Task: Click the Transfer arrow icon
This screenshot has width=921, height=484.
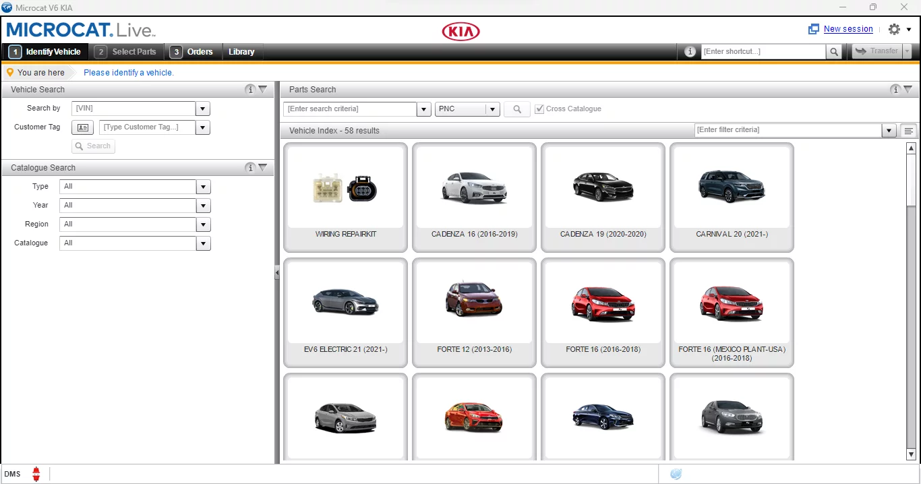Action: pos(860,51)
